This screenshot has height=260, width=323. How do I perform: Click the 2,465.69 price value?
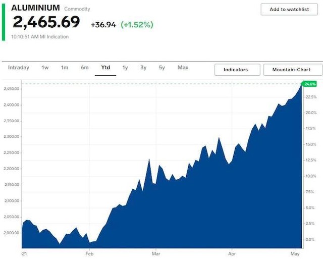tap(46, 22)
